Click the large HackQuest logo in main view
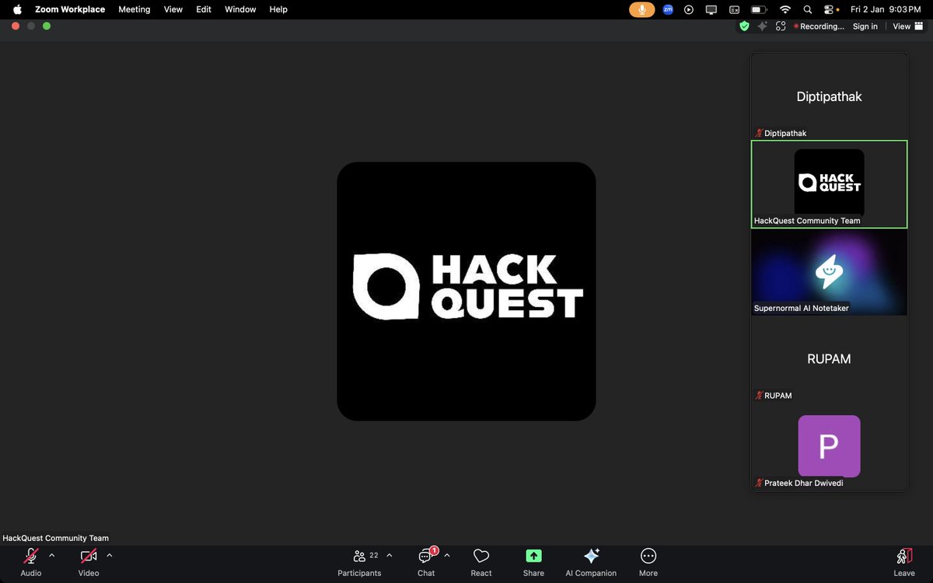933x583 pixels. click(466, 291)
